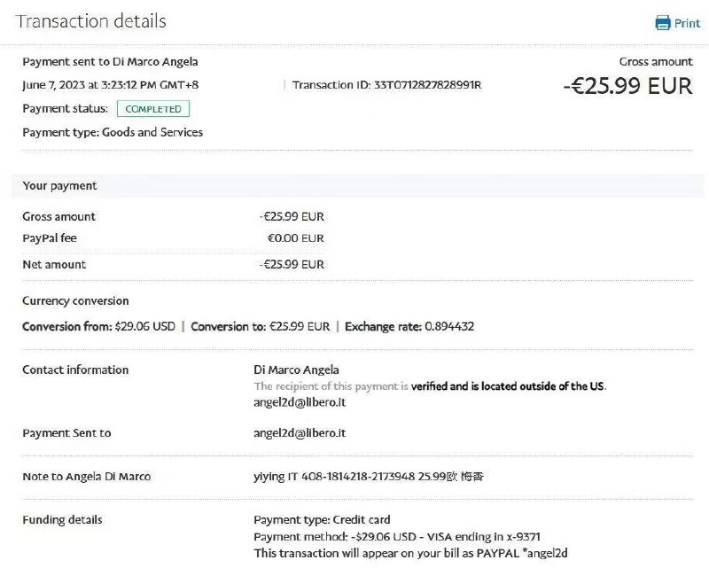The image size is (709, 568).
Task: Click the printer icon
Action: [663, 23]
